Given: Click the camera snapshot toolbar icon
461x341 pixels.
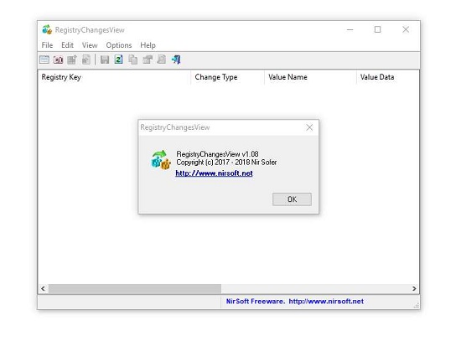Looking at the screenshot, I should (58, 59).
